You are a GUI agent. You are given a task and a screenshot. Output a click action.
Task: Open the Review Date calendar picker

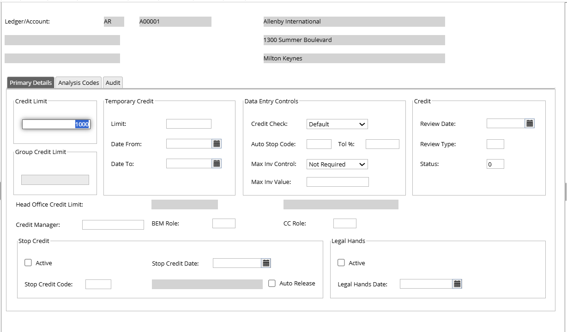tap(530, 123)
